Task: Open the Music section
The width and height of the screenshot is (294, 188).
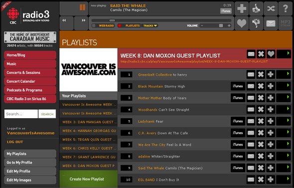Action: [30, 64]
